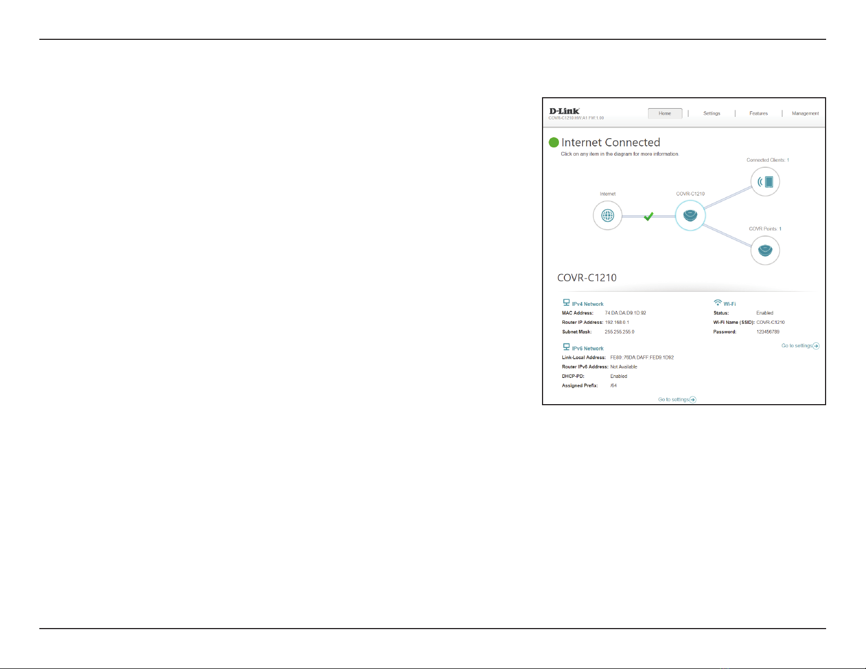This screenshot has width=866, height=669.
Task: Select the central COVR-C1210 router icon
Action: (x=691, y=216)
